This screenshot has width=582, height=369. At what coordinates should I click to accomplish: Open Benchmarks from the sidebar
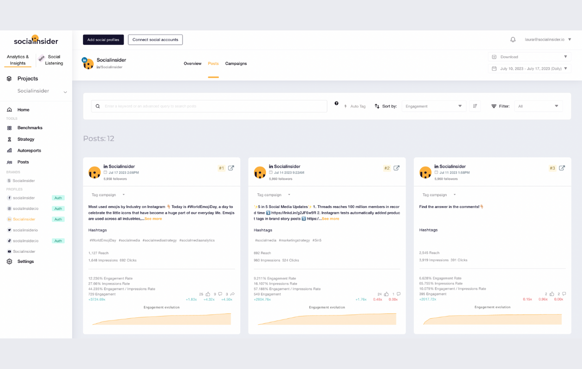(x=30, y=128)
